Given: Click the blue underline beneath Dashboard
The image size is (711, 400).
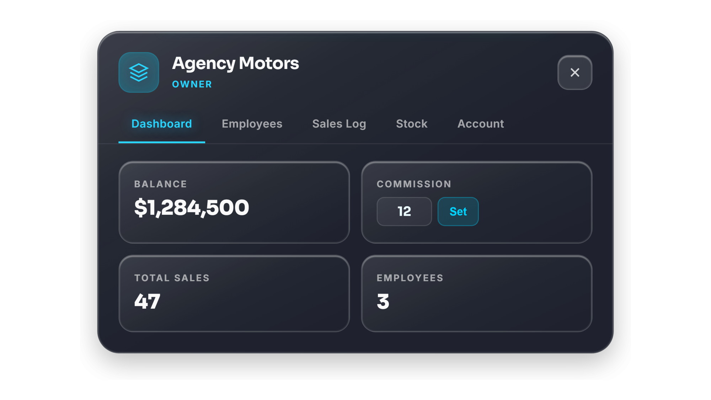Looking at the screenshot, I should click(162, 142).
